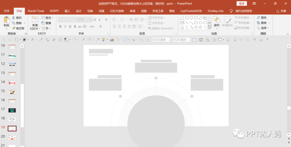Click the green circle icon in quick toolbar

(x=60, y=40)
